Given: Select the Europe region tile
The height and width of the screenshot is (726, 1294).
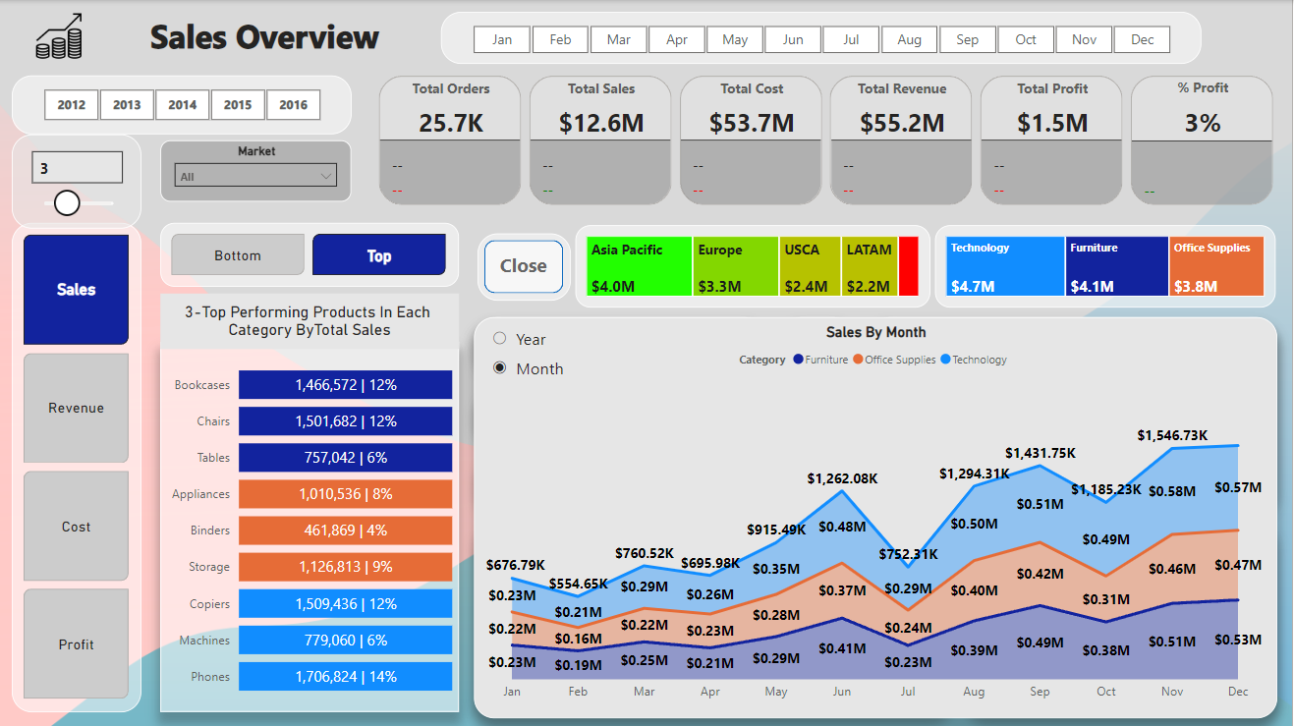Looking at the screenshot, I should pos(735,265).
